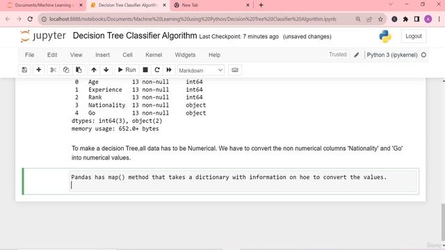Click the pencil edit mode icon
Viewport: 445px width, 250px height.
tap(357, 55)
